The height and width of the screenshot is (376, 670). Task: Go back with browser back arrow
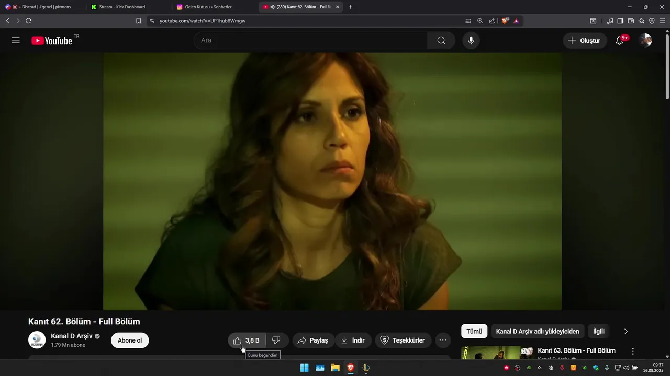tap(7, 21)
